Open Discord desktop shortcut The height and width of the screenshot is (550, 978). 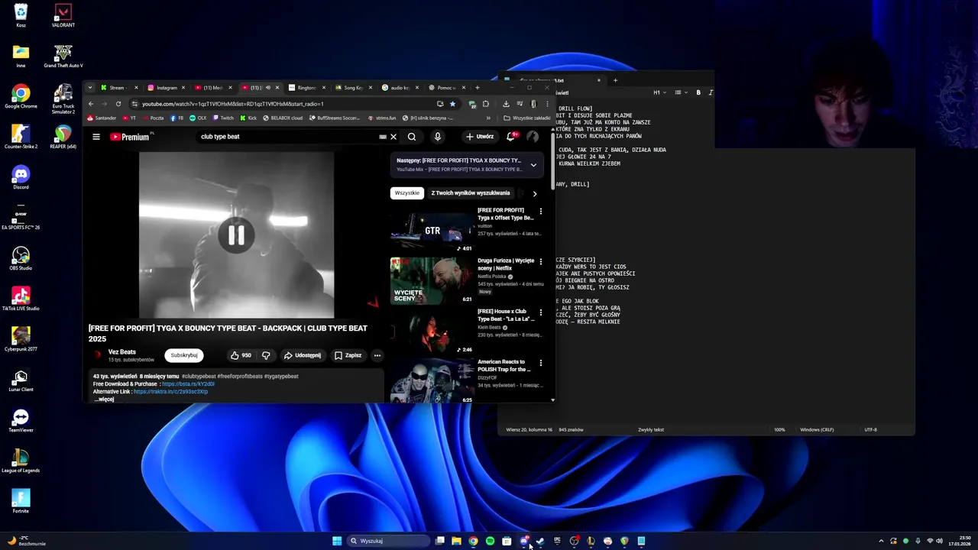click(x=21, y=177)
